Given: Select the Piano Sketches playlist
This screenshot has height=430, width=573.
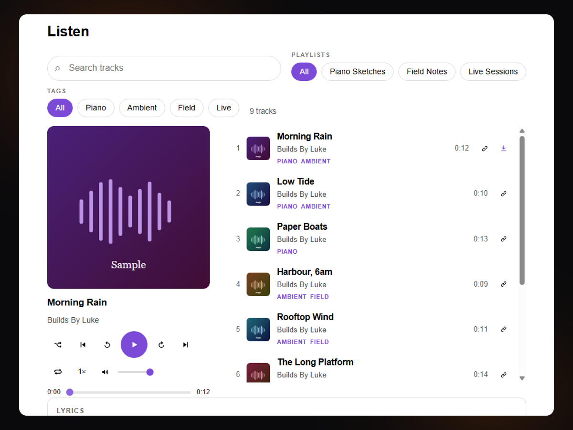Looking at the screenshot, I should tap(357, 72).
